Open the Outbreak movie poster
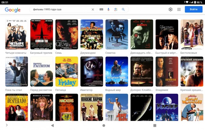Screen dimensions: 205x130 (167, 72)
